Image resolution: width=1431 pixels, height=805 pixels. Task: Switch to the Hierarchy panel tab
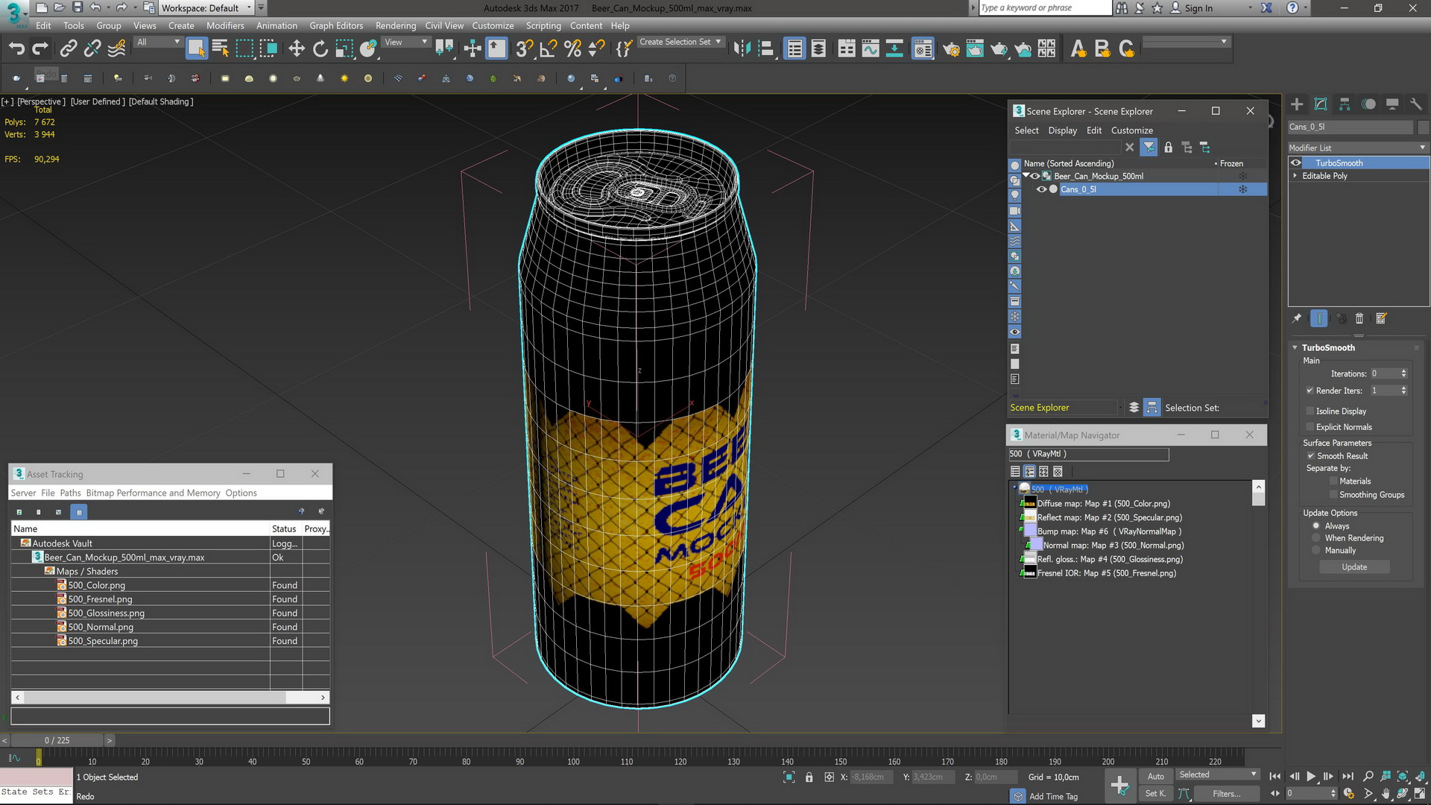[1345, 104]
